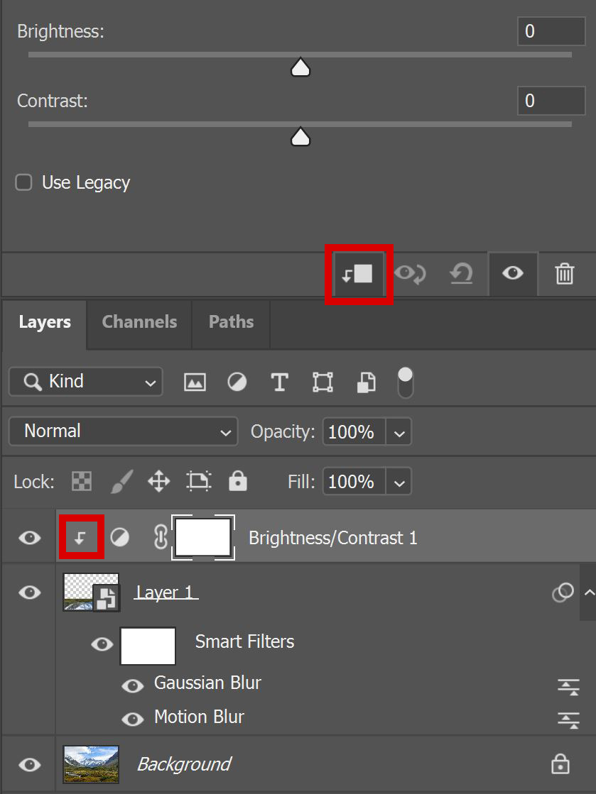Open the Opacity dropdown
Screen dimensions: 596x794
399,431
